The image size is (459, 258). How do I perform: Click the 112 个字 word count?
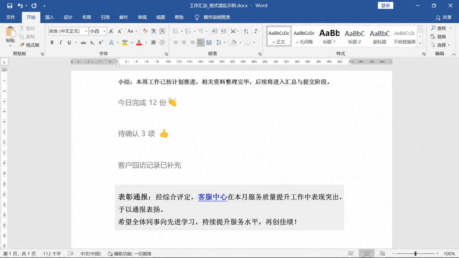click(52, 254)
